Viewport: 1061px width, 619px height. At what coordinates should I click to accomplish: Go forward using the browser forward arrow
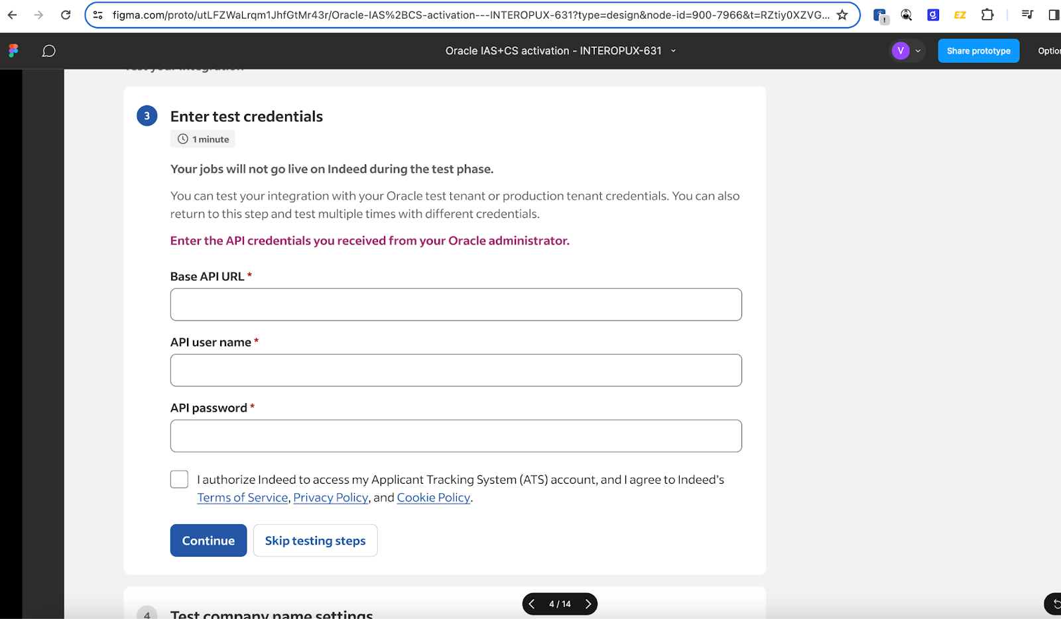[x=38, y=15]
